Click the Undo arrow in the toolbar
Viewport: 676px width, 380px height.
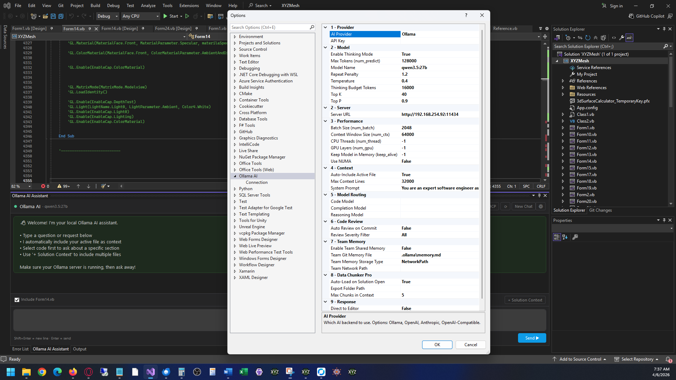71,16
